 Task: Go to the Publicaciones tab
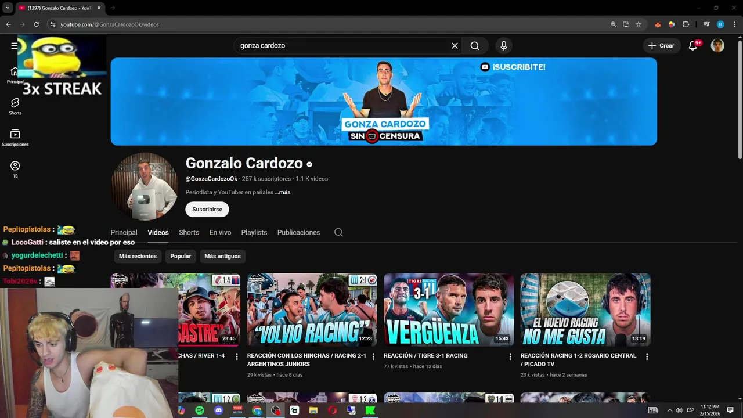[x=298, y=232]
